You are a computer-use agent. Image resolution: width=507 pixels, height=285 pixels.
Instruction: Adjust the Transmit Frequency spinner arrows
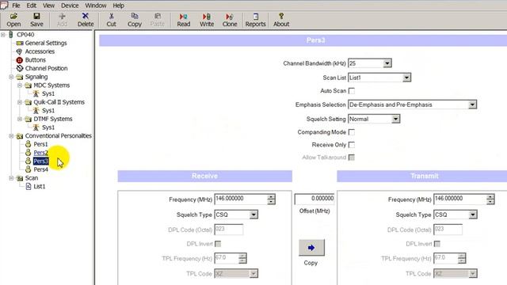pyautogui.click(x=490, y=199)
